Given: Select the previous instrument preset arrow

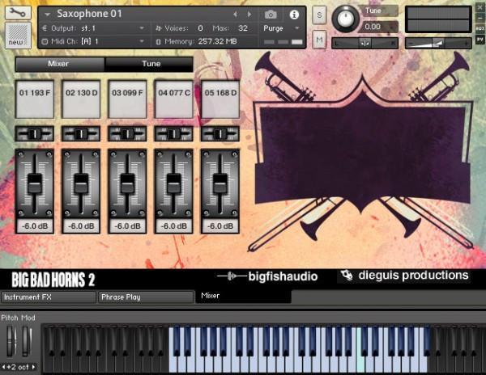Looking at the screenshot, I should pyautogui.click(x=236, y=15).
